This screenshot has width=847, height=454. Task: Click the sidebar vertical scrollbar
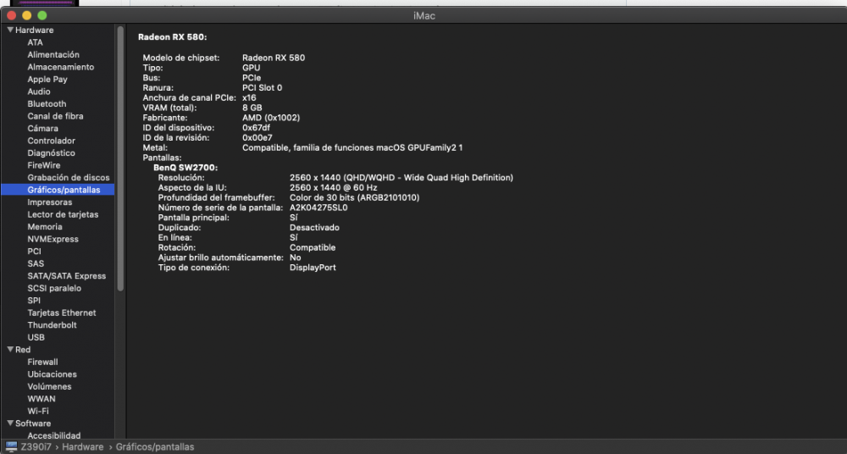[120, 159]
